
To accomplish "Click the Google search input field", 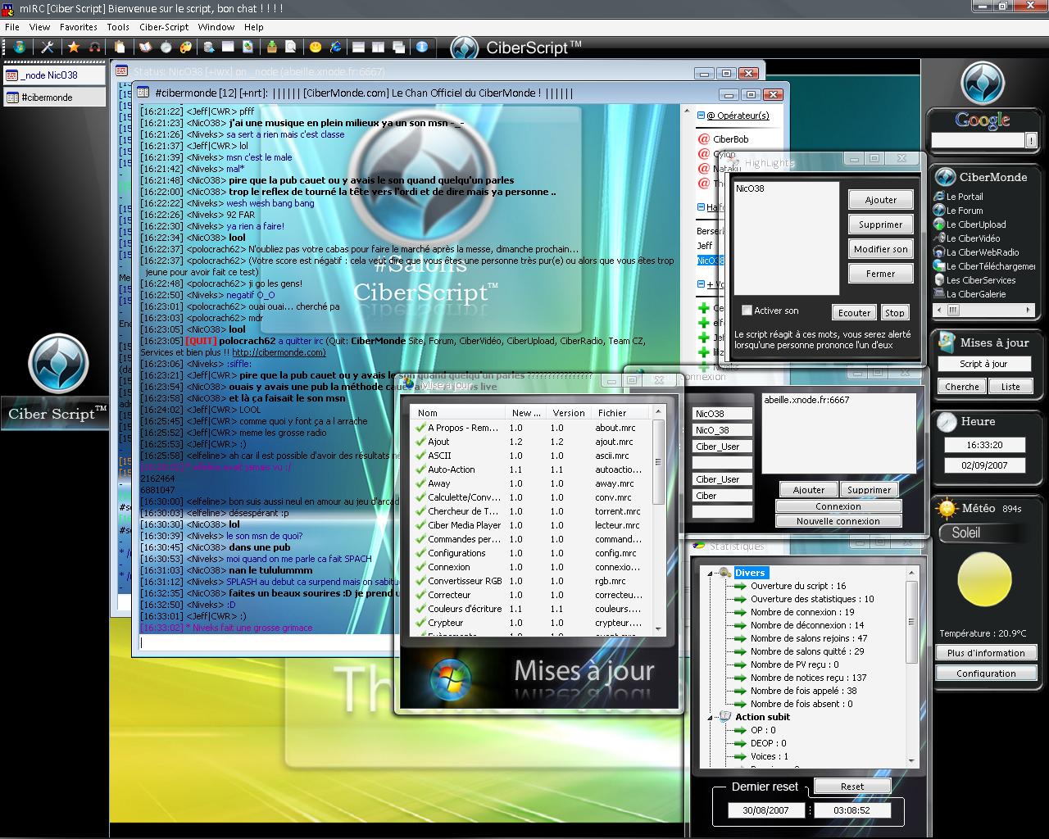I will click(978, 141).
